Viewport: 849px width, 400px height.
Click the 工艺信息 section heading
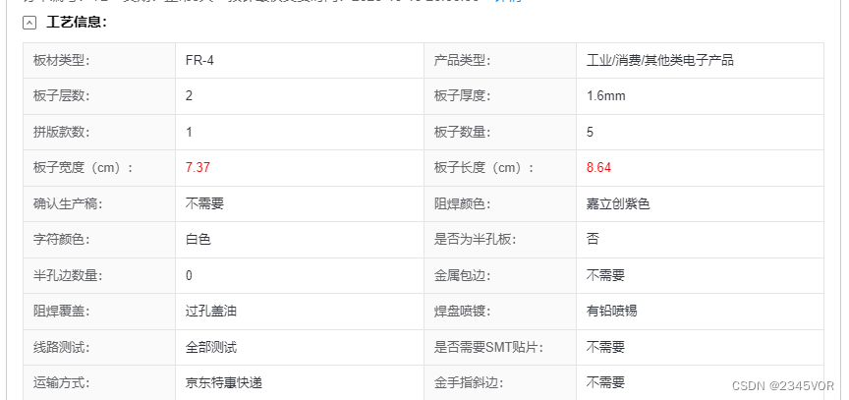click(x=77, y=23)
